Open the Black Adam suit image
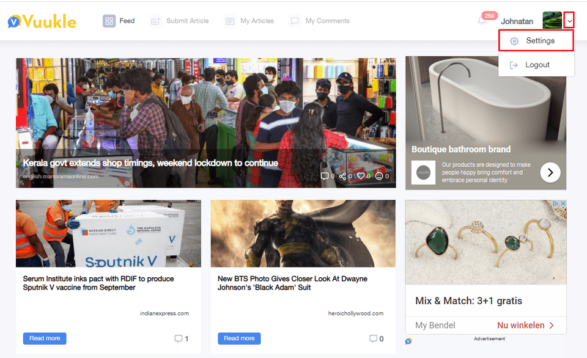Screen dimensions: 587x358 coord(303,233)
